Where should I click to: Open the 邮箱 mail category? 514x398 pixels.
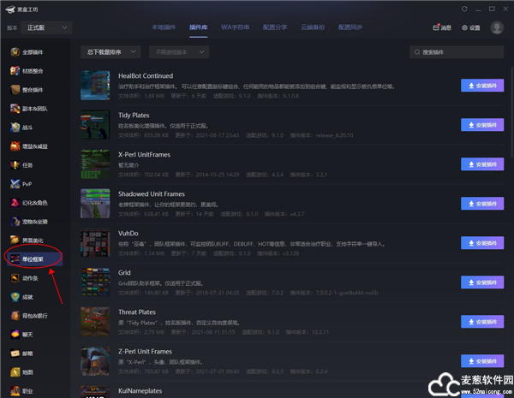coord(21,353)
